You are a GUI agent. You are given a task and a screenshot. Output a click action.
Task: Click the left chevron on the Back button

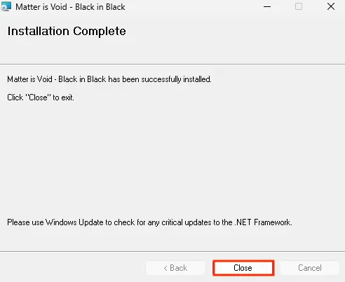(x=165, y=268)
